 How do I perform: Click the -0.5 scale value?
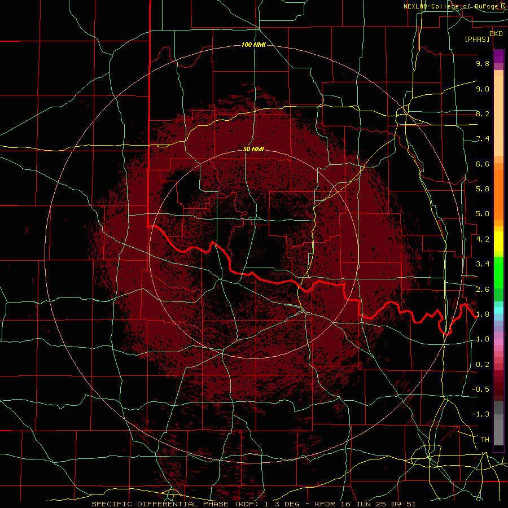480,389
